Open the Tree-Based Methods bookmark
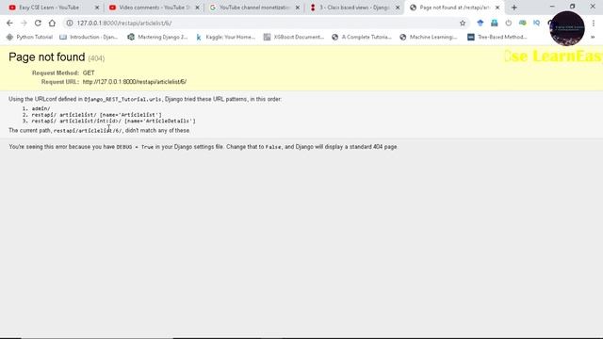Viewport: 603px width, 339px height. [x=497, y=37]
